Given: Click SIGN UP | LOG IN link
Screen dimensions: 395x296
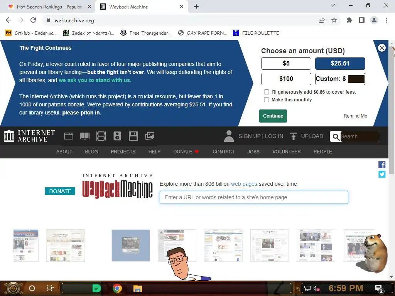Looking at the screenshot, I should tap(261, 136).
